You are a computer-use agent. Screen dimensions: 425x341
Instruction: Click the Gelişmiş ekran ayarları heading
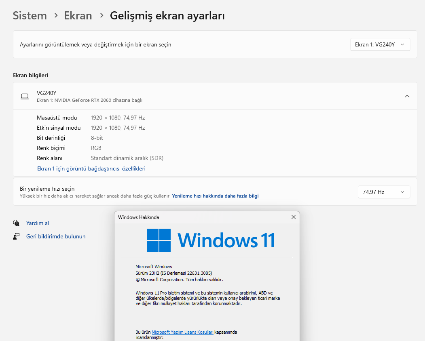pyautogui.click(x=167, y=16)
